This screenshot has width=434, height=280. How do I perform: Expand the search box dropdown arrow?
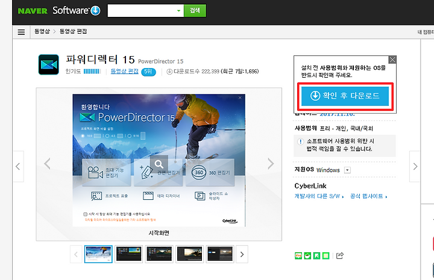pyautogui.click(x=179, y=10)
